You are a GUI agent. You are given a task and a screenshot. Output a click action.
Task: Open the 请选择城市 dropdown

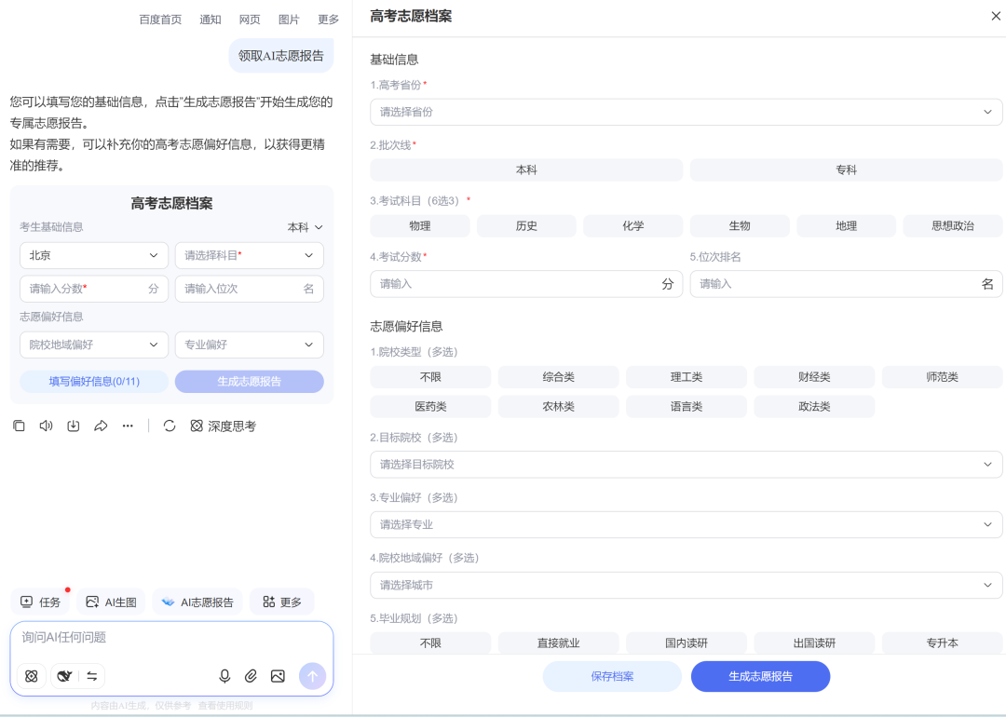686,585
